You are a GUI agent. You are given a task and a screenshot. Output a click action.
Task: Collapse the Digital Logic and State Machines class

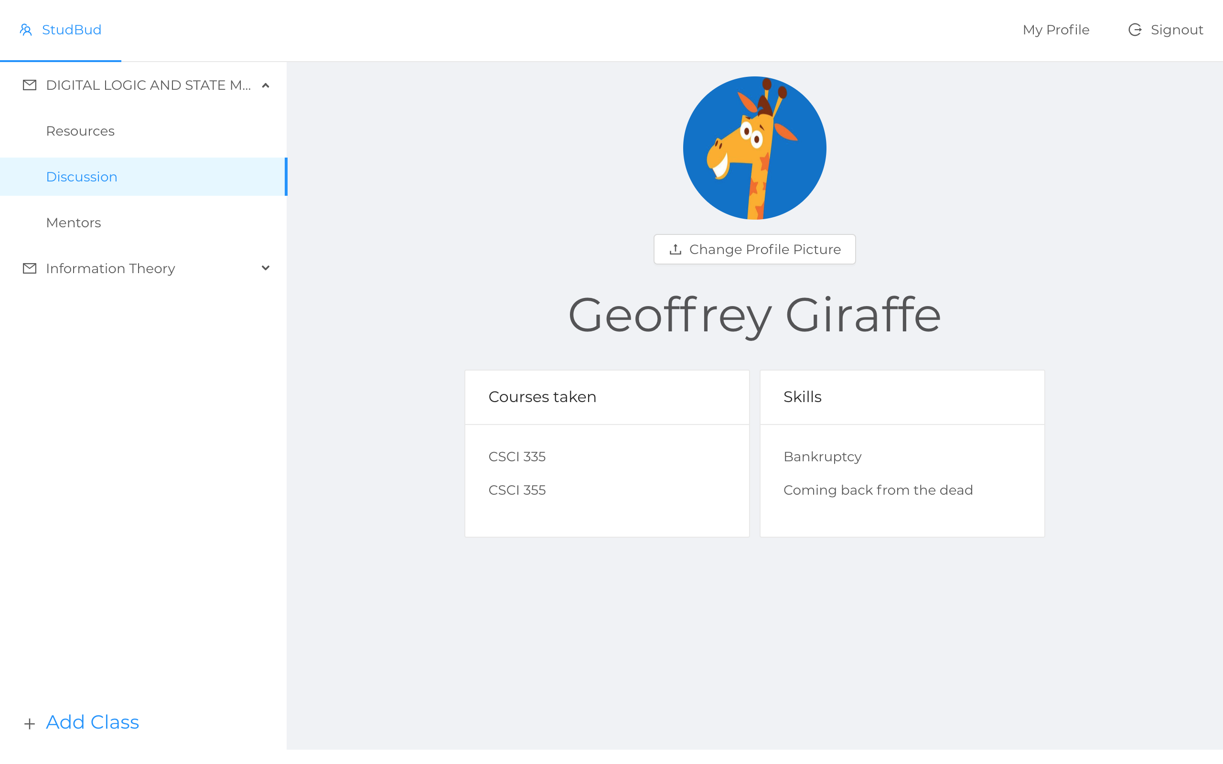coord(265,85)
